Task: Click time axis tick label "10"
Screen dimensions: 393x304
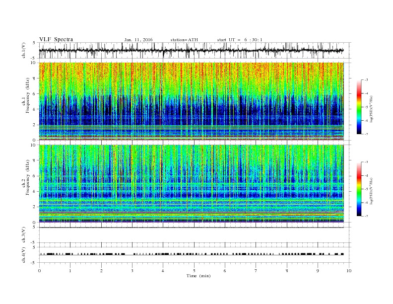Action: point(349,271)
